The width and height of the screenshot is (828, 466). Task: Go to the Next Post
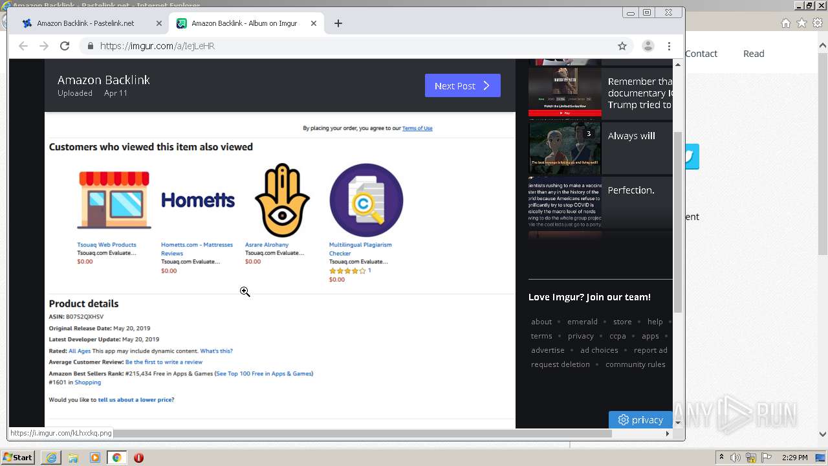(463, 85)
